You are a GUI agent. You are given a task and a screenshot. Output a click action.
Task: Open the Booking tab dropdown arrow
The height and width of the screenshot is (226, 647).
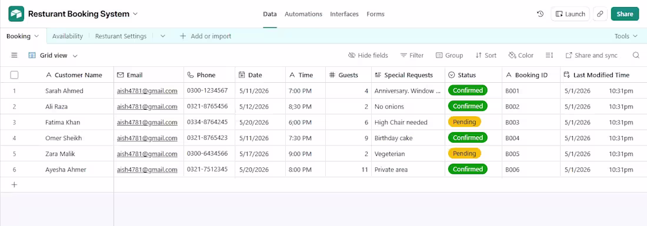[36, 36]
